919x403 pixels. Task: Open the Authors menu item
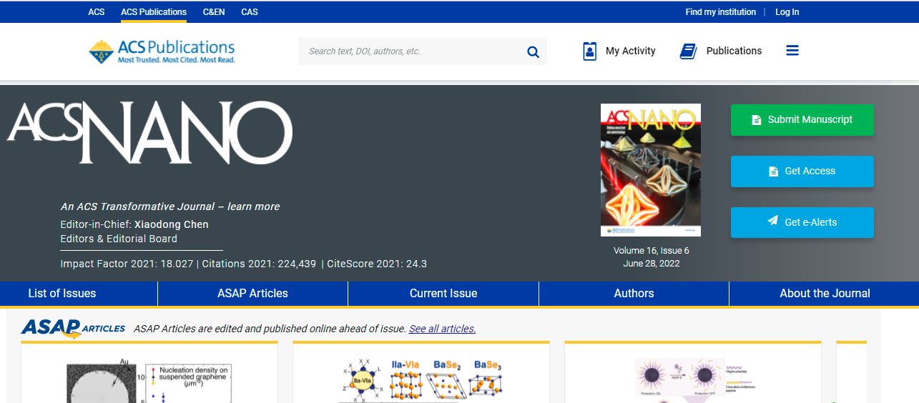(634, 294)
